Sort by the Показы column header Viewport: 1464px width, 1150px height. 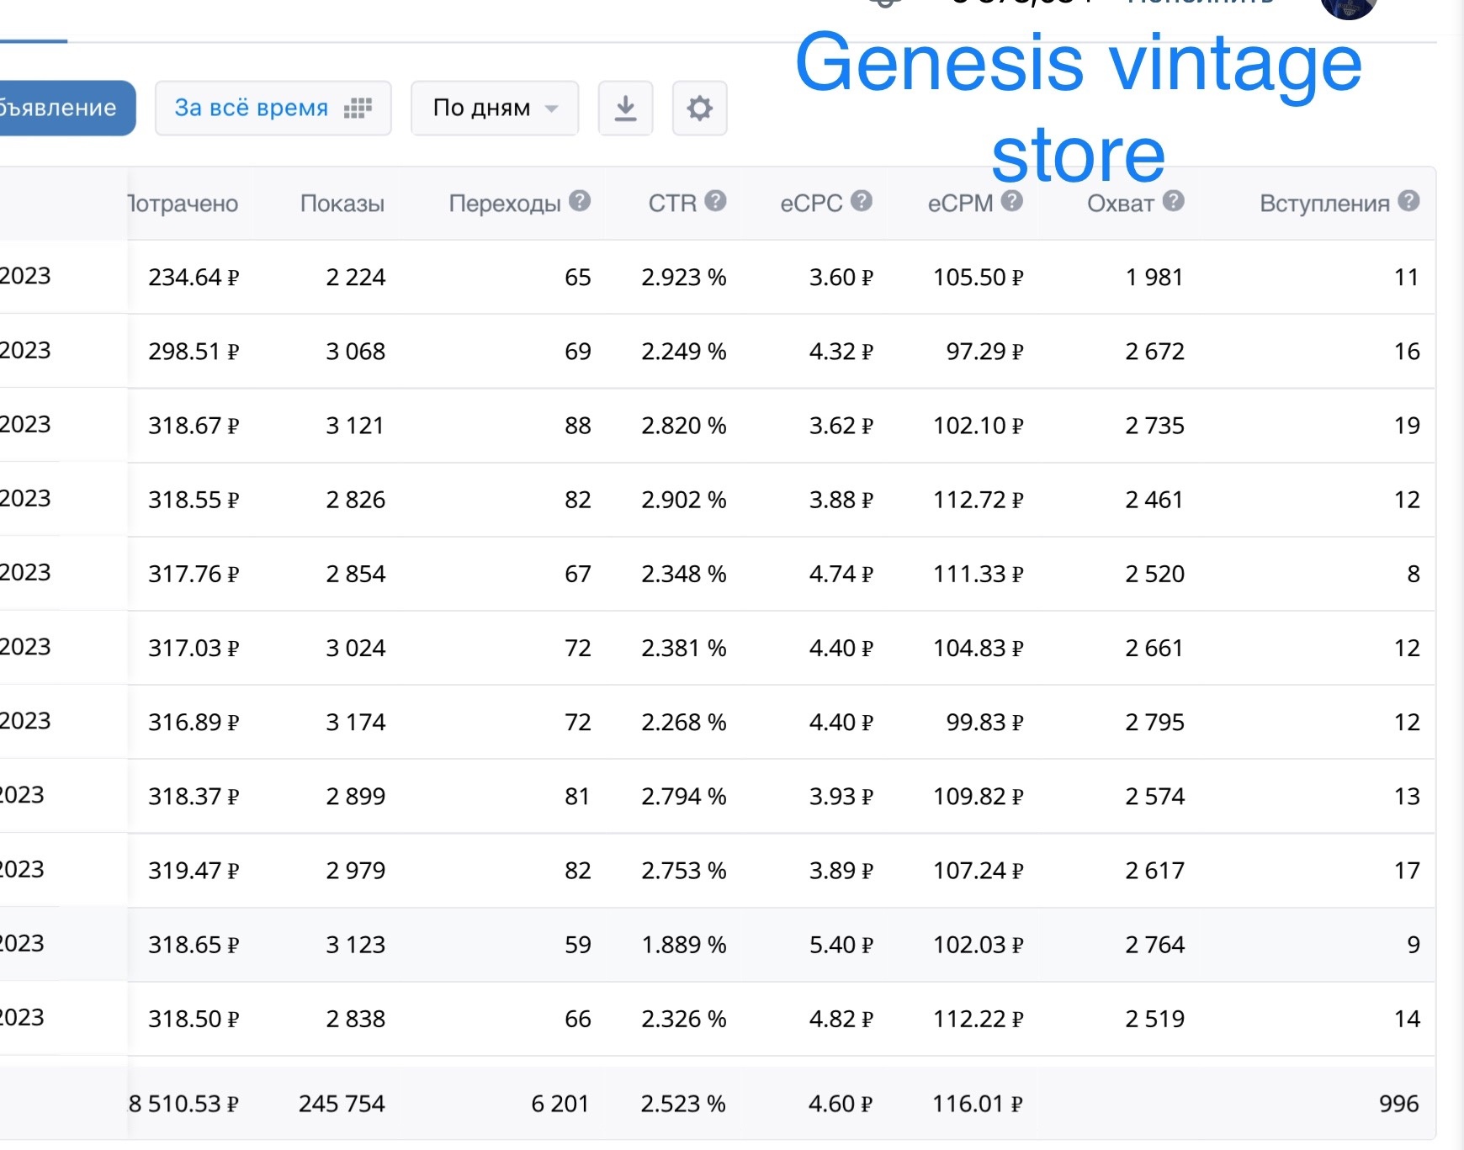pos(342,204)
